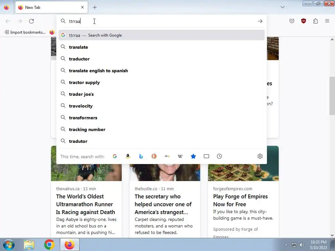335x251 pixels.
Task: Search this time with Google icon
Action: click(x=115, y=156)
